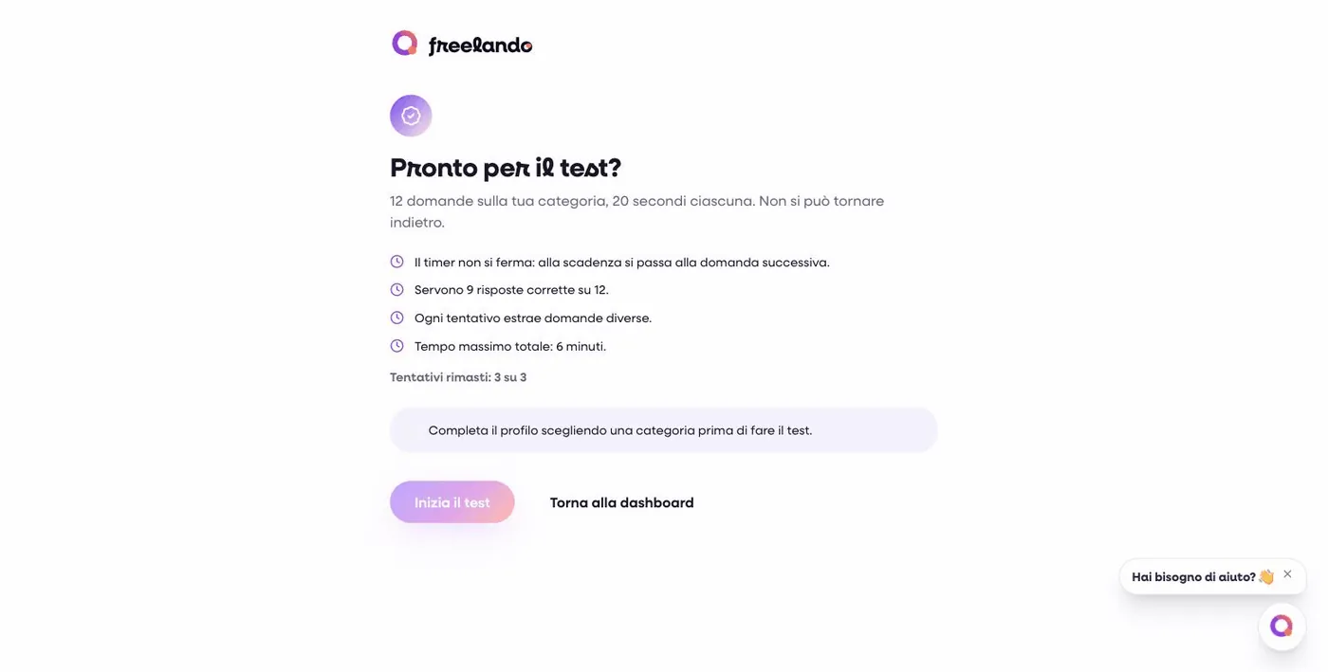Click the Il timer non si ferma line
Image resolution: width=1328 pixels, height=672 pixels.
coord(622,263)
